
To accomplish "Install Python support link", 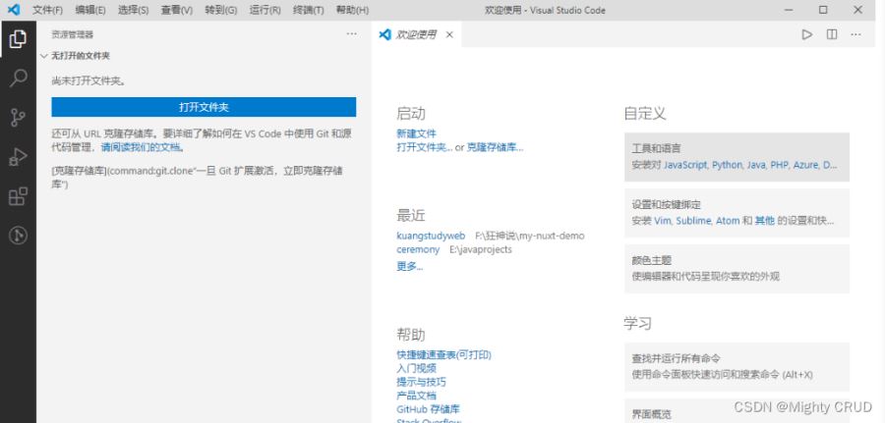I will tap(727, 165).
